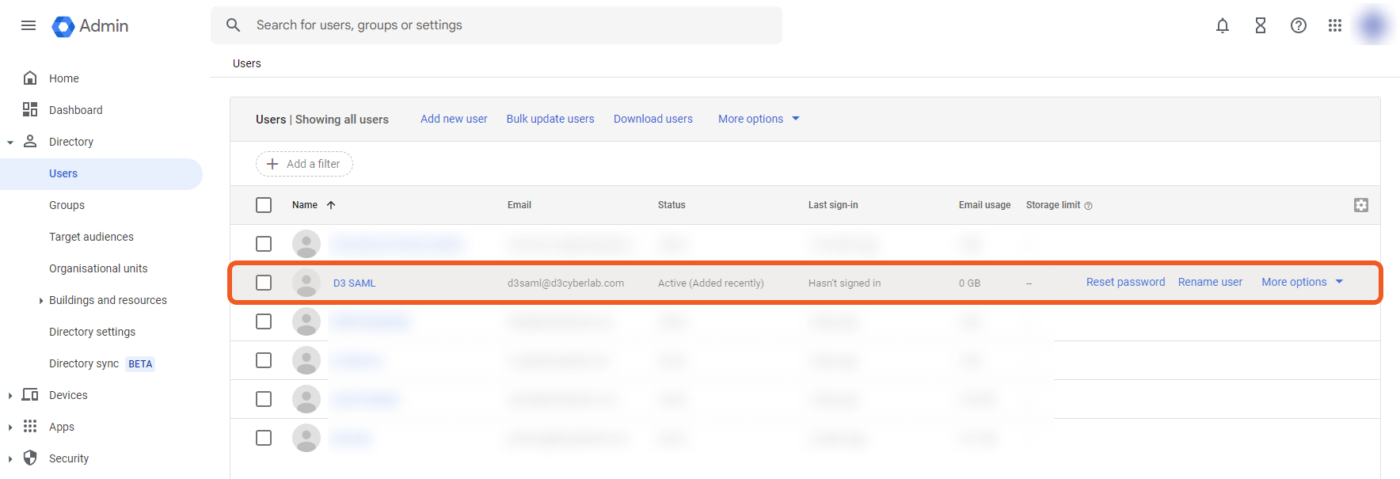Open the help question mark icon
This screenshot has width=1400, height=479.
coord(1299,25)
